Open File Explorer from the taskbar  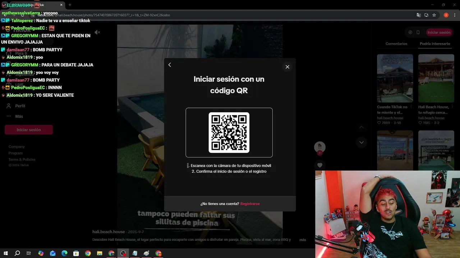pos(100,253)
